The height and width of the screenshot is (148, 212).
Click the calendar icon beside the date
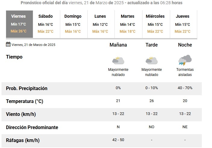click(x=8, y=44)
